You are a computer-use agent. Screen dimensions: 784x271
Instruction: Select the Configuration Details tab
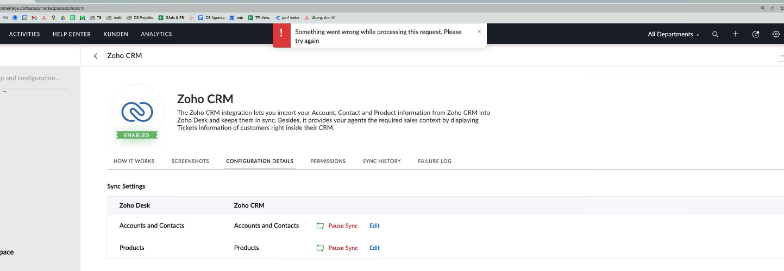coord(260,161)
